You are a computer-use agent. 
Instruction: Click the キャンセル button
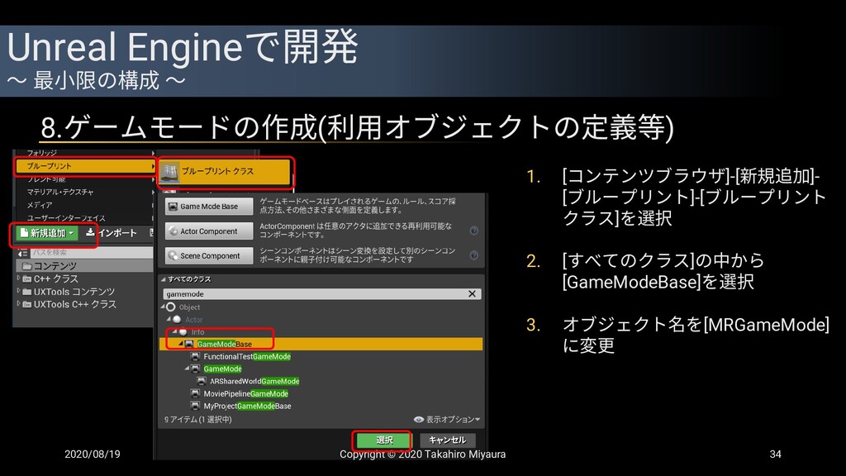pos(447,440)
